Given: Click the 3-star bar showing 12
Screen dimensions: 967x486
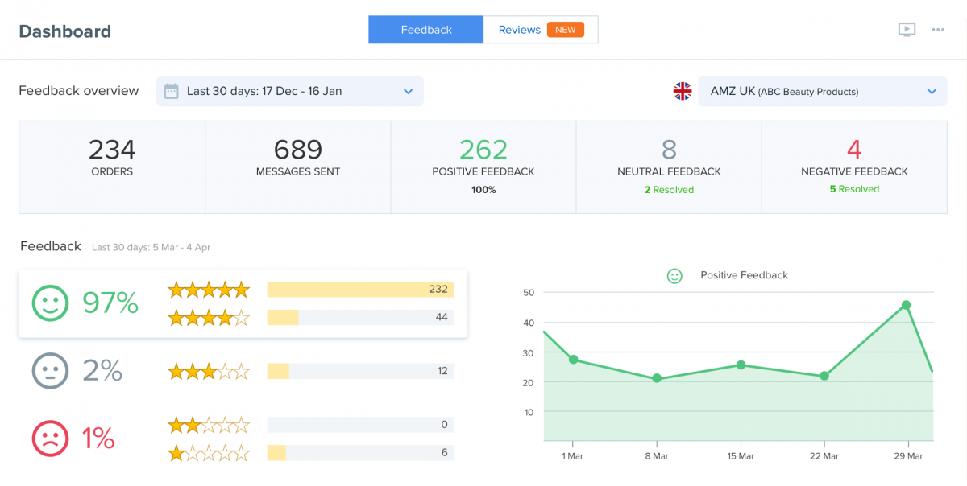Looking at the screenshot, I should pyautogui.click(x=361, y=371).
